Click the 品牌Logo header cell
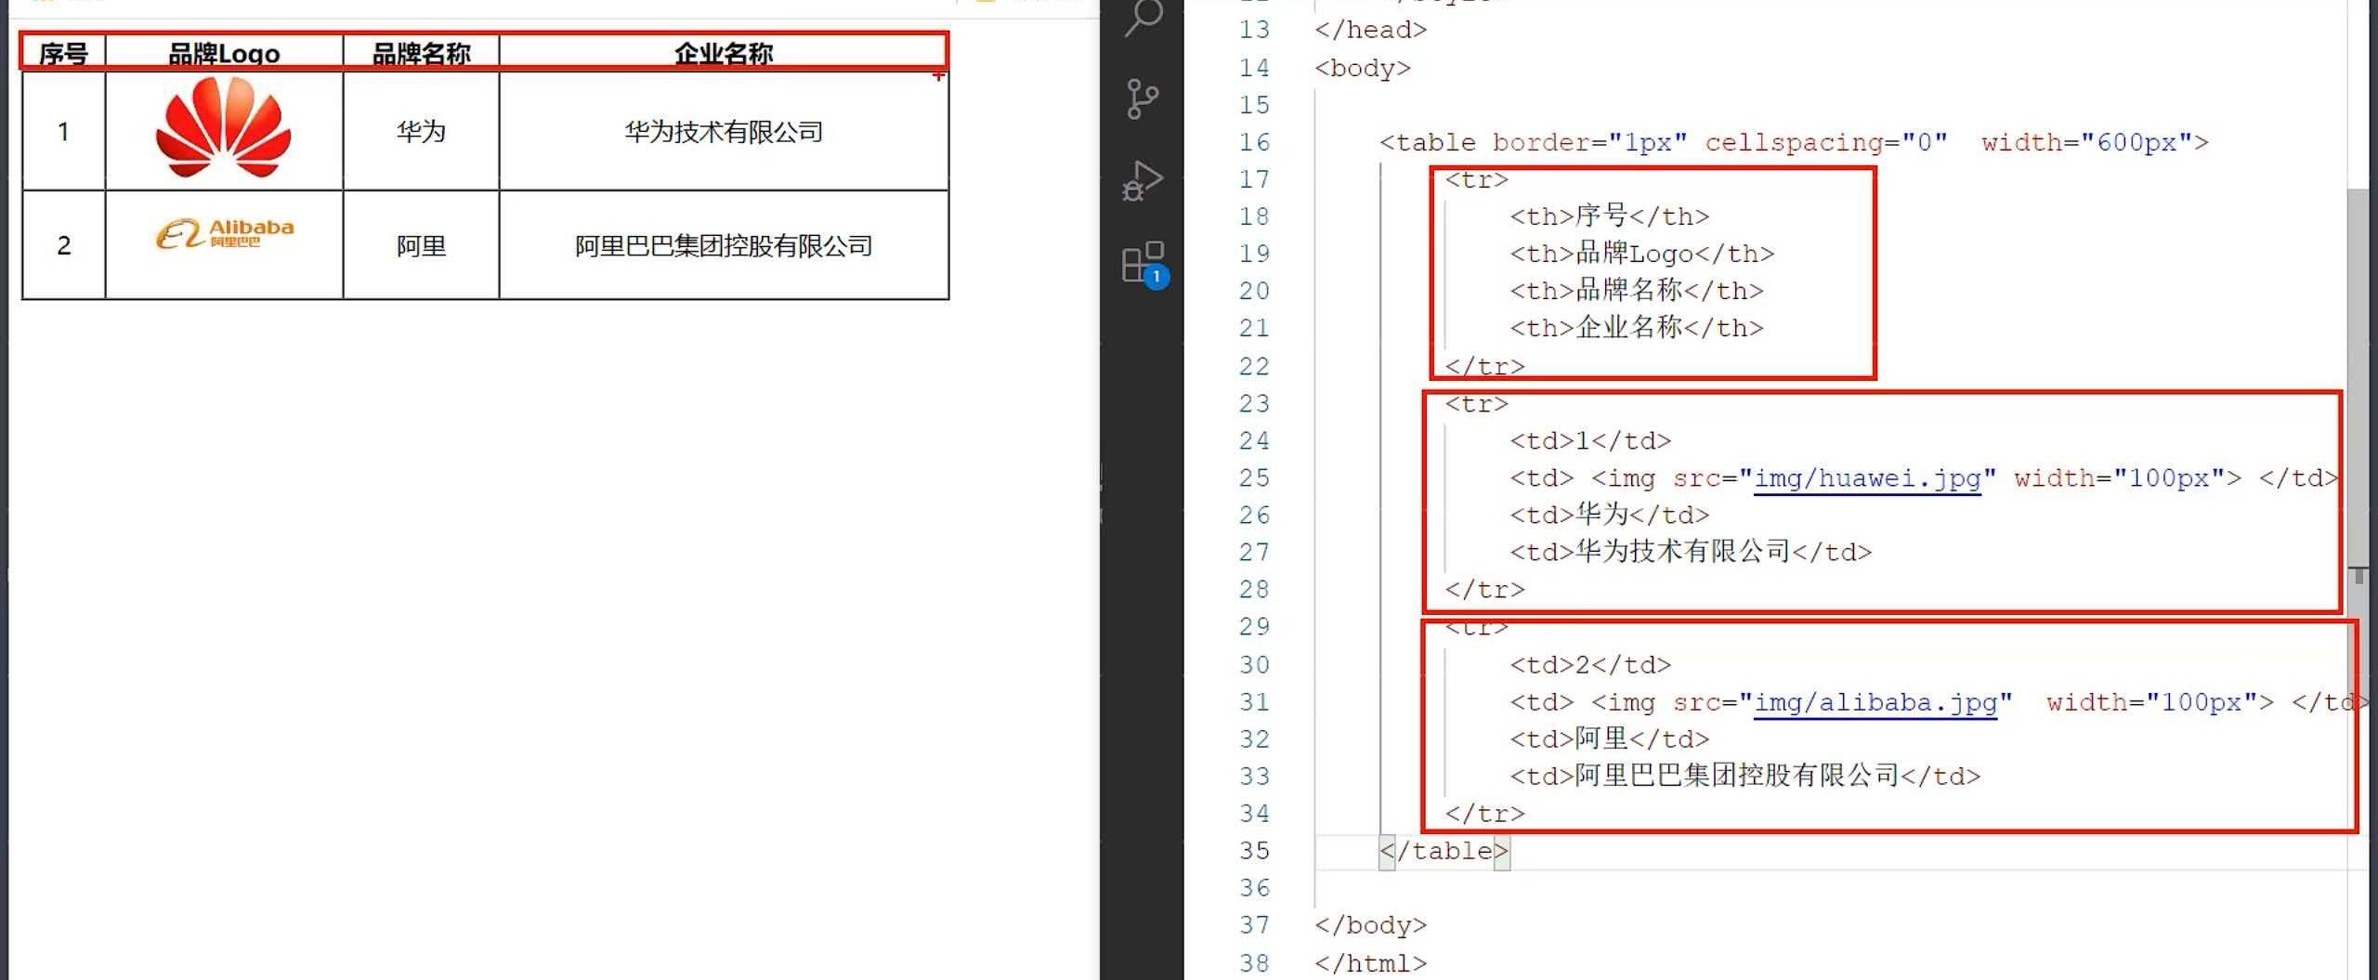The width and height of the screenshot is (2378, 980). [224, 53]
